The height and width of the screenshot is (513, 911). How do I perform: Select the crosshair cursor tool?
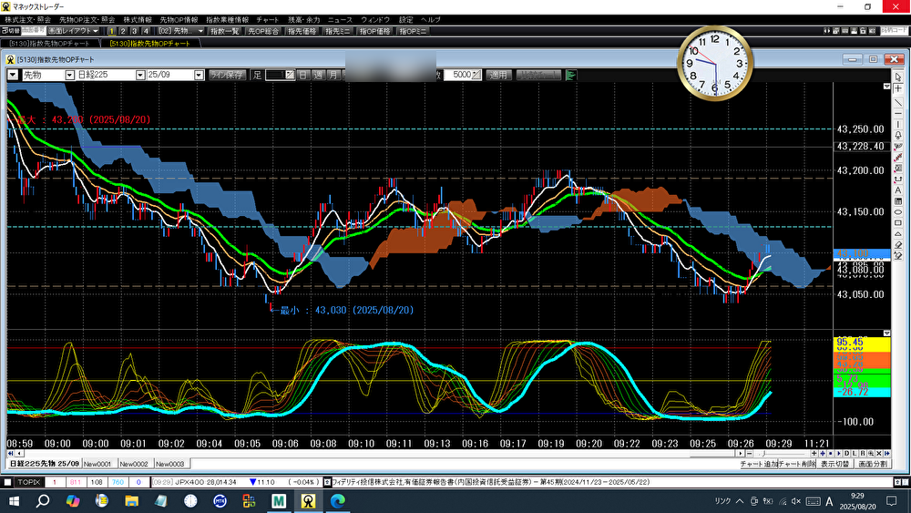(898, 88)
